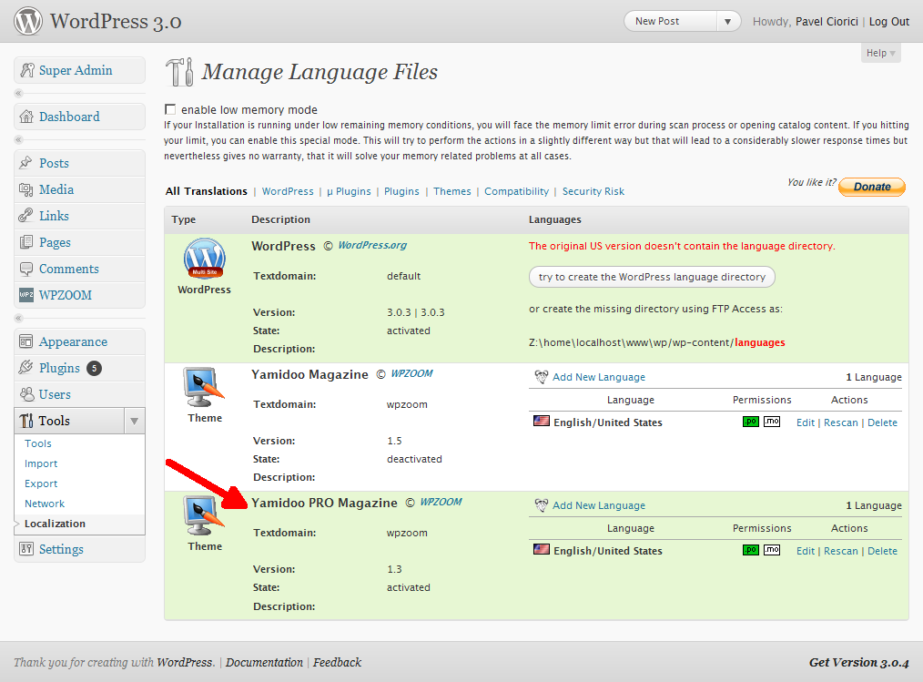
Task: Click the WordPress Multi Site logo icon
Action: tap(204, 258)
